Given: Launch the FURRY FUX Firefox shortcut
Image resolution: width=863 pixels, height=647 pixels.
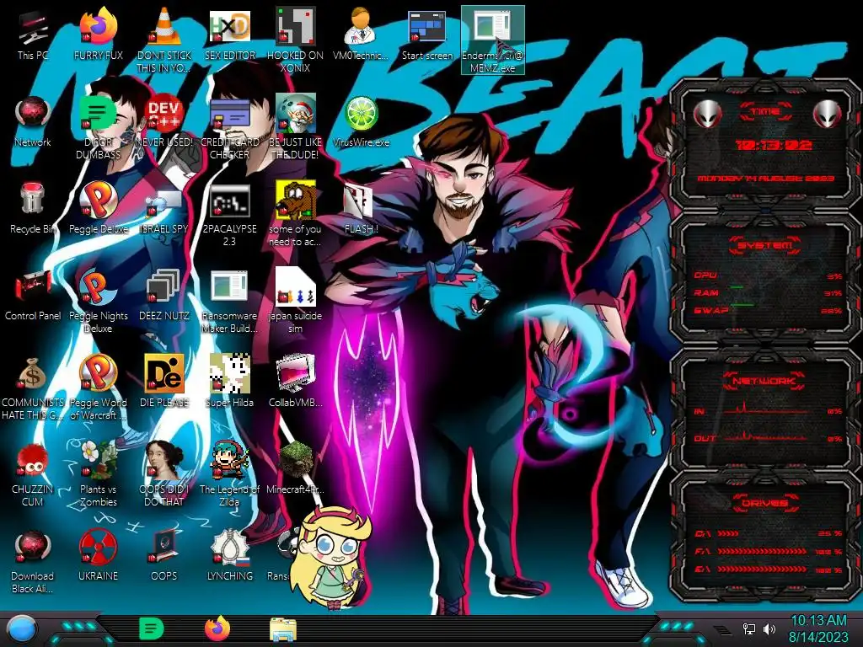Looking at the screenshot, I should coord(98,35).
